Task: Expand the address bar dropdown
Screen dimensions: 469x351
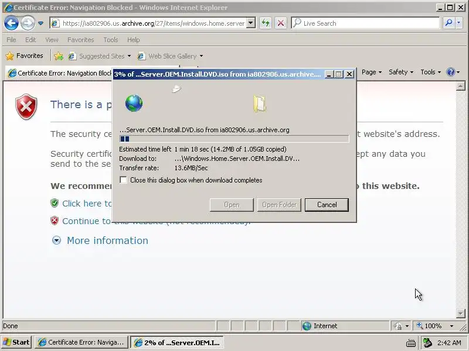Action: (251, 23)
